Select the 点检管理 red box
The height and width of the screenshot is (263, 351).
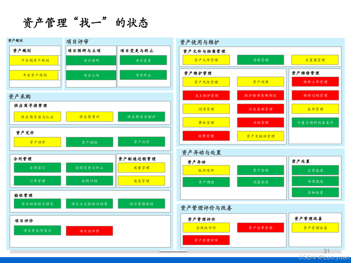[261, 122]
